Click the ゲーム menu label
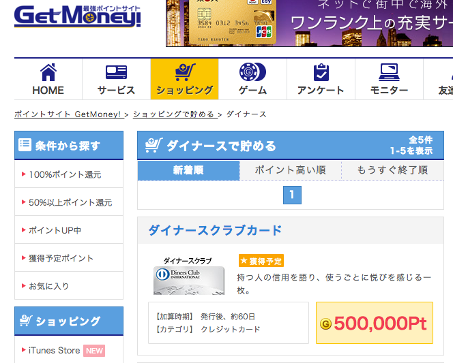 pos(252,91)
